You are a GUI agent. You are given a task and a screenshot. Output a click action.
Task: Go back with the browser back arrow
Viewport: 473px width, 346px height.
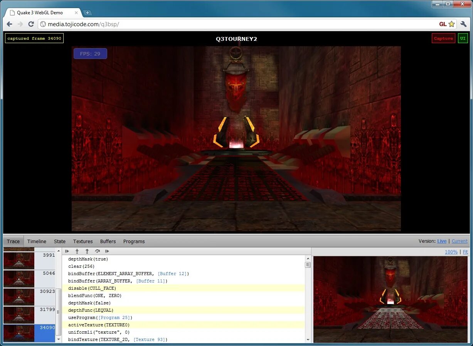point(10,24)
